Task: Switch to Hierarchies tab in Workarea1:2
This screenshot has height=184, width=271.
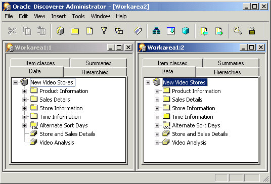Action: (x=228, y=72)
